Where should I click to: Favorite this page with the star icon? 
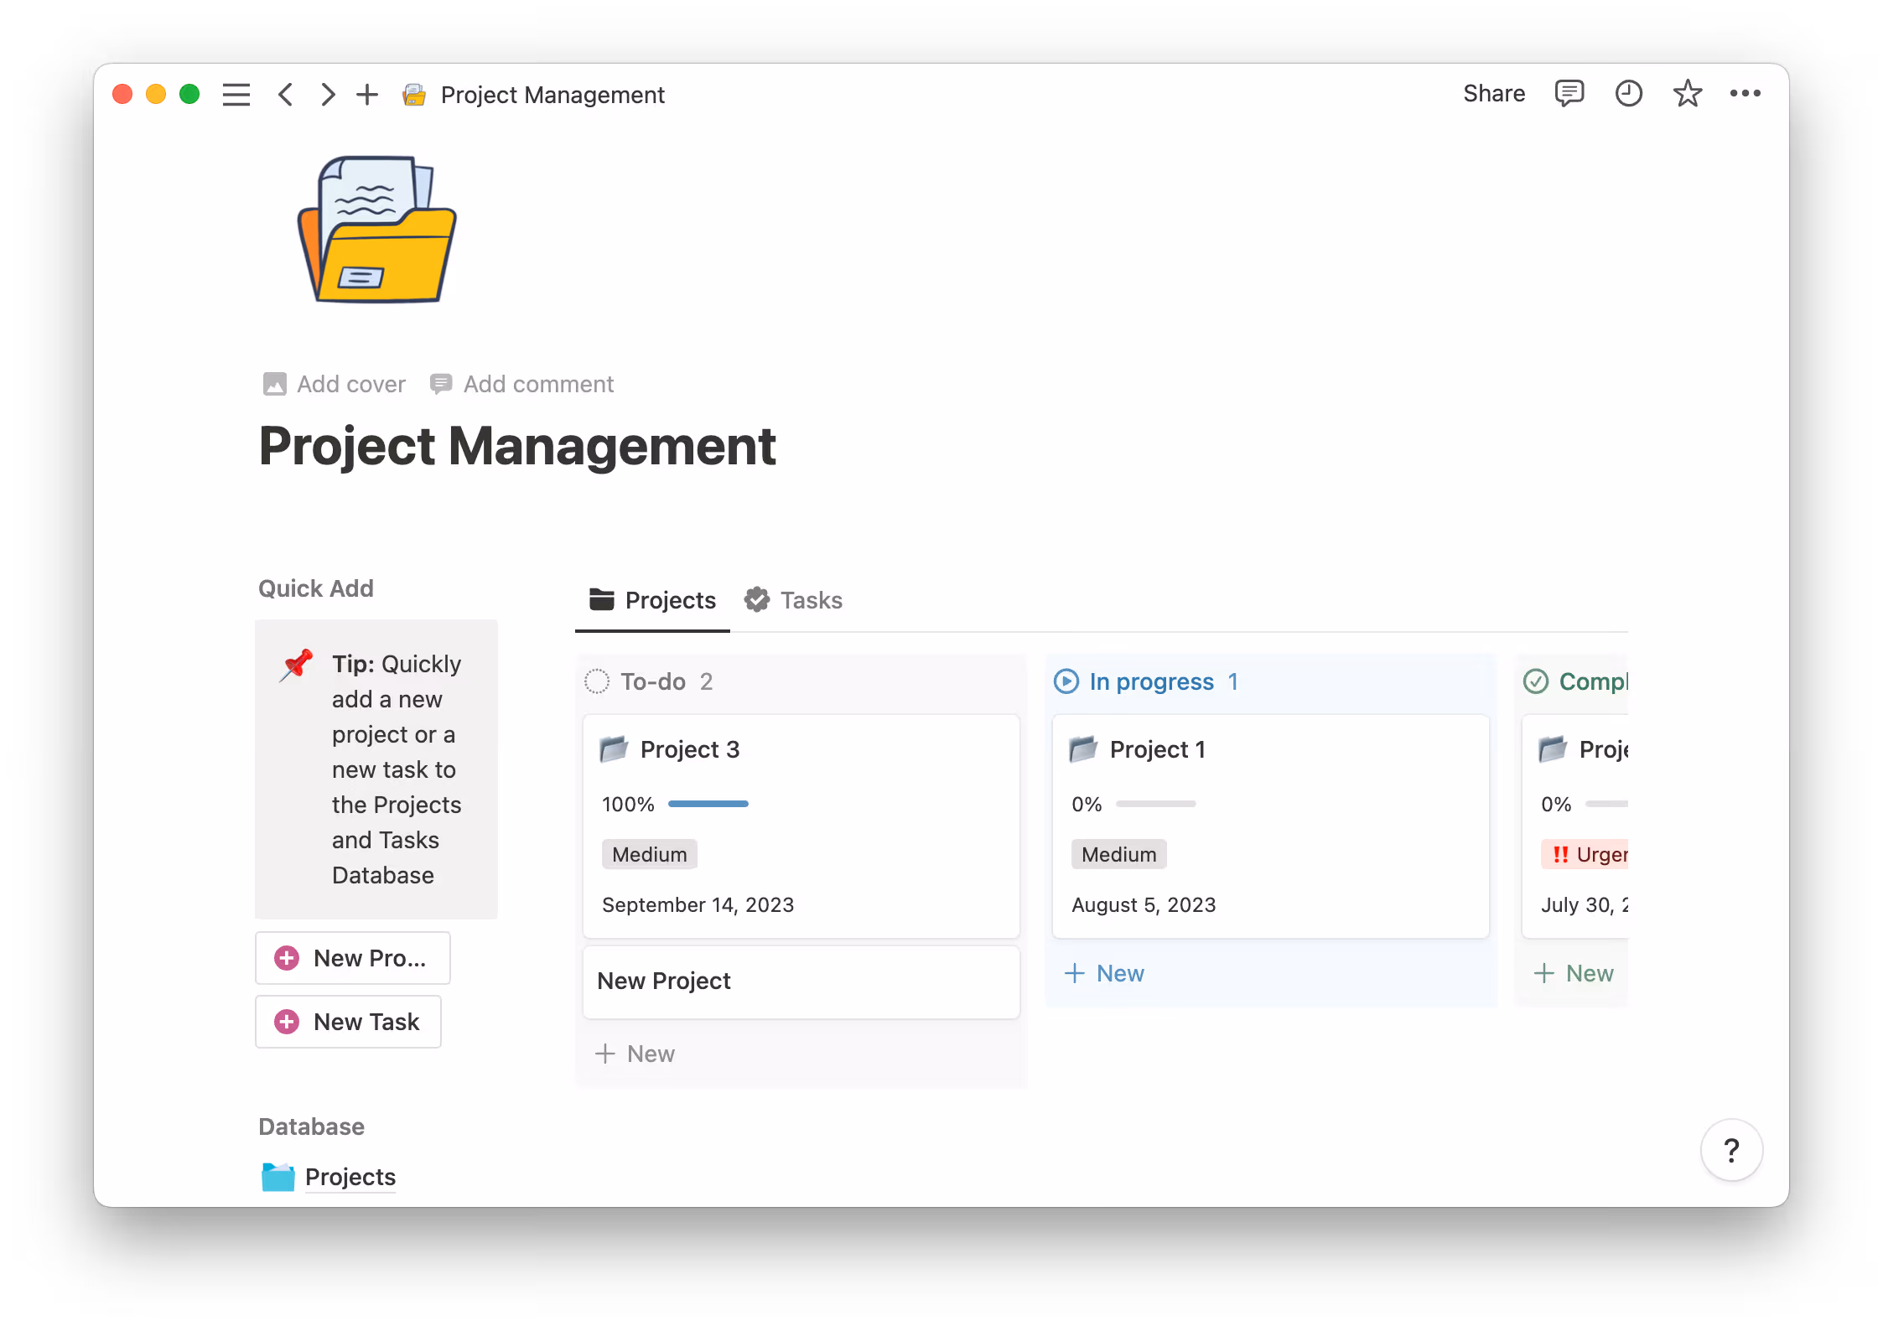[1687, 93]
